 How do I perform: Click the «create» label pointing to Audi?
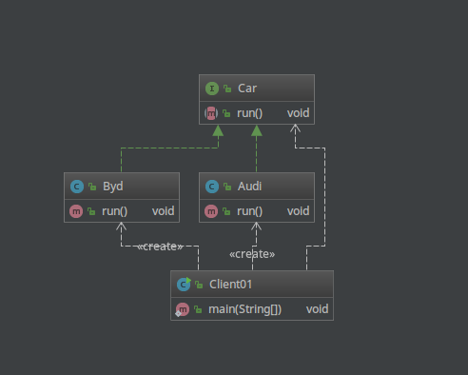(x=252, y=254)
